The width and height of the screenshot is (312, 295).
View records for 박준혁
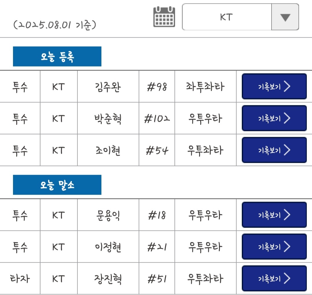(x=274, y=118)
